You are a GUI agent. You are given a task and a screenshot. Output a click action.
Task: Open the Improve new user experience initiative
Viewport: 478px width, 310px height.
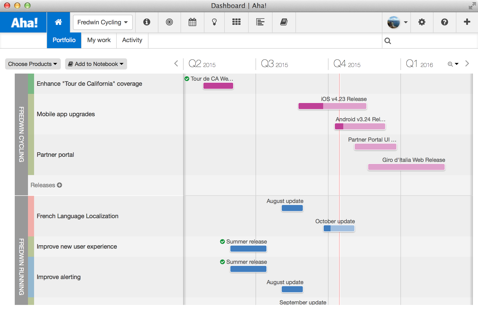point(77,247)
